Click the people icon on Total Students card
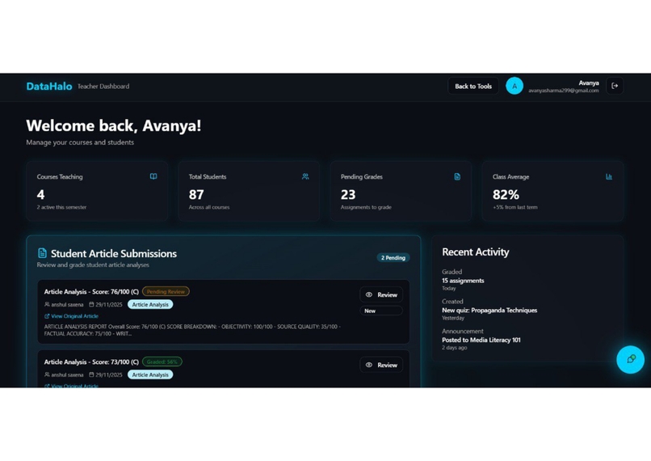 click(305, 176)
